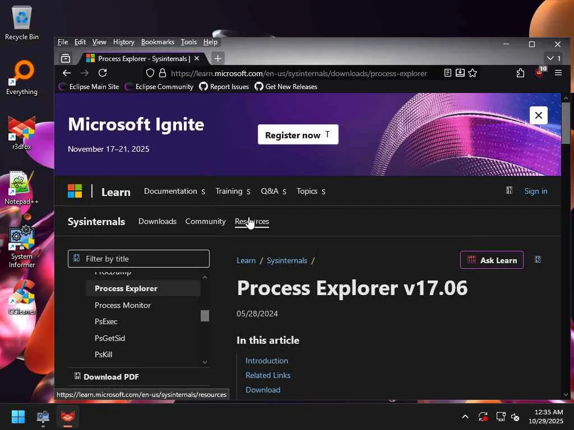Click the network tray icon
This screenshot has height=430, width=574.
point(501,417)
